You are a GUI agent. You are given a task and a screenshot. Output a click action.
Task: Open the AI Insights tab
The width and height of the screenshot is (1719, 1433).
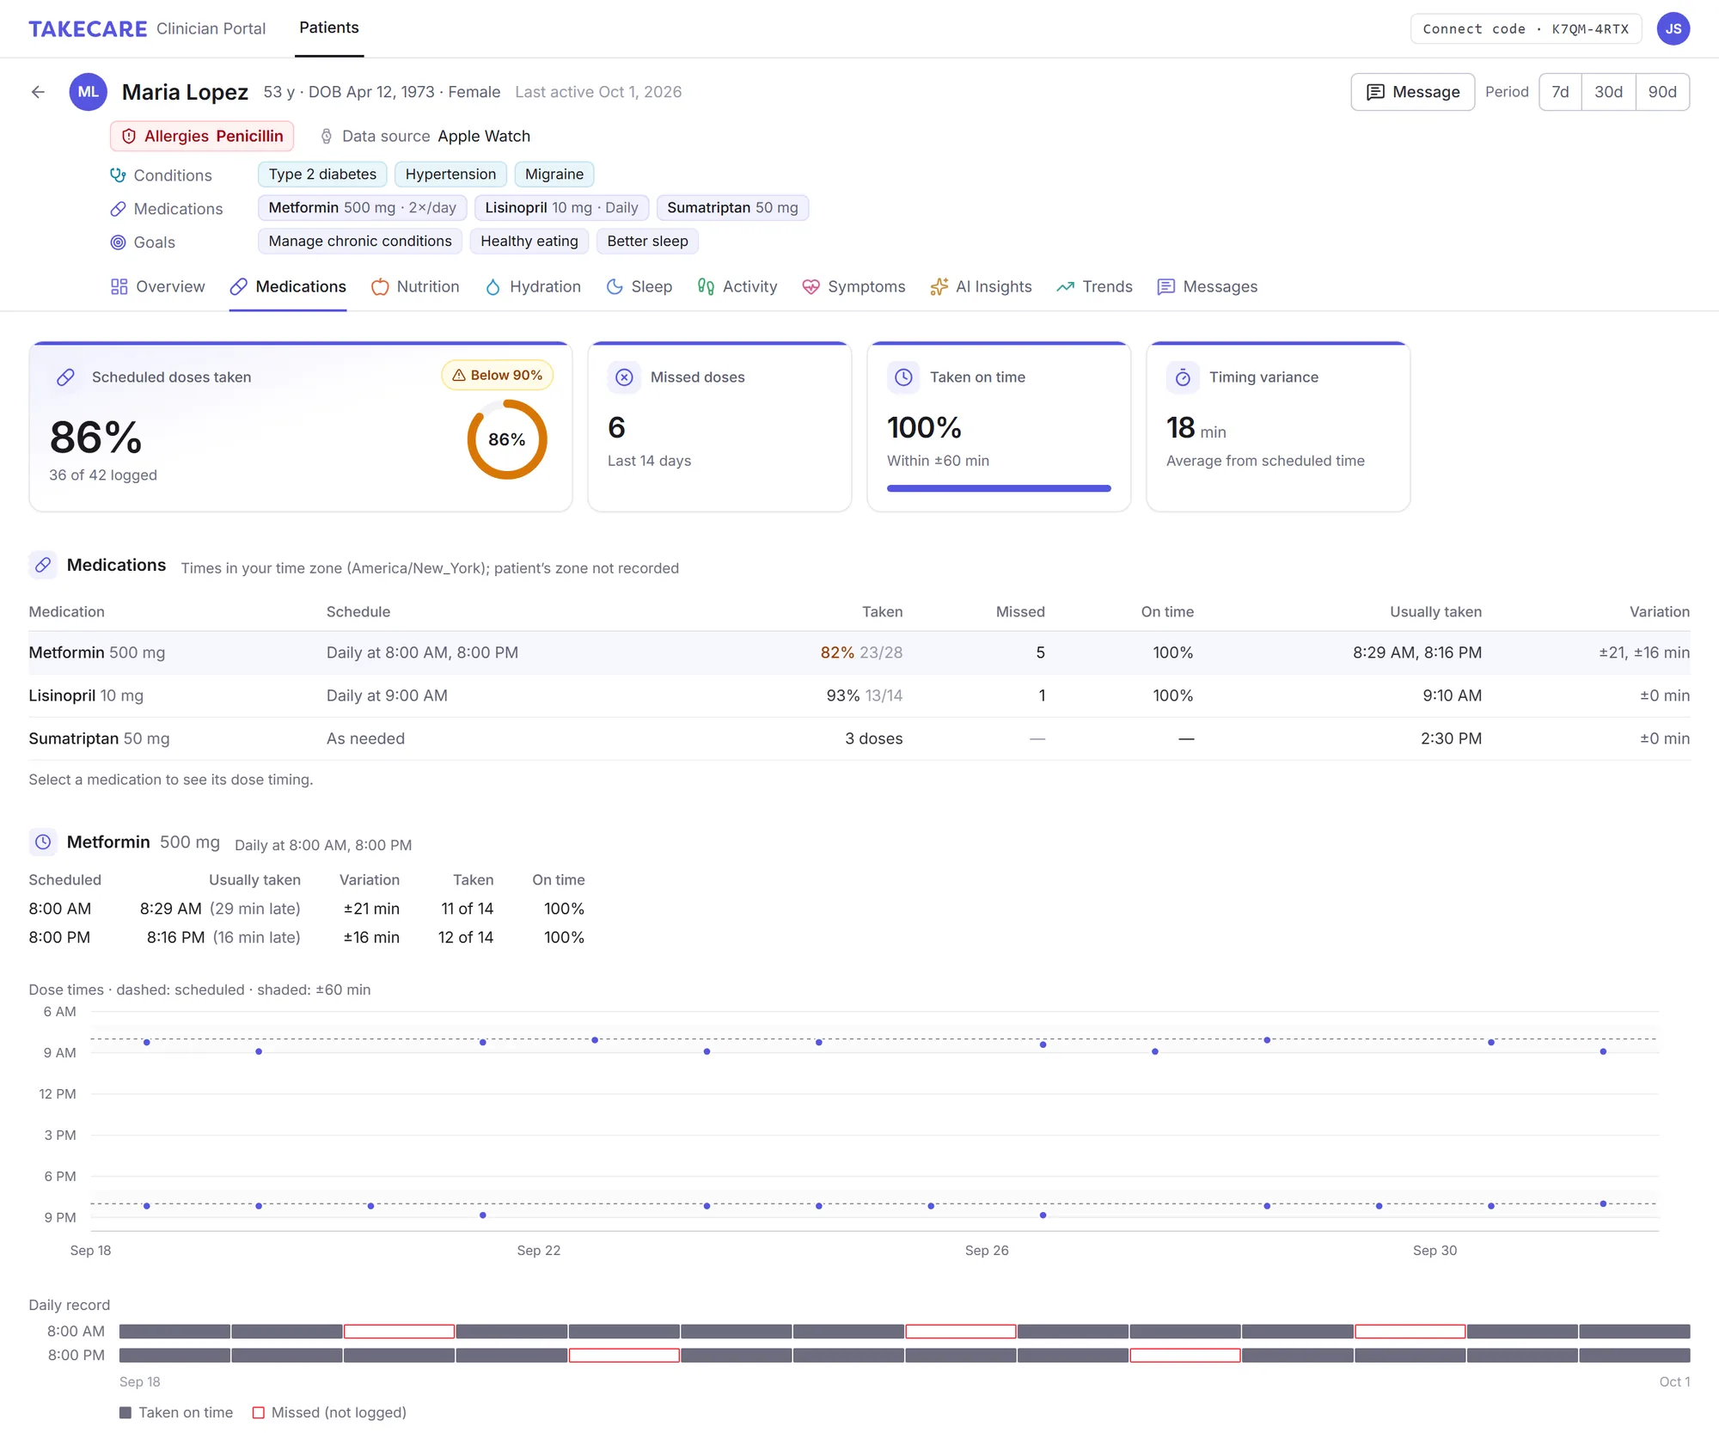[x=981, y=286]
